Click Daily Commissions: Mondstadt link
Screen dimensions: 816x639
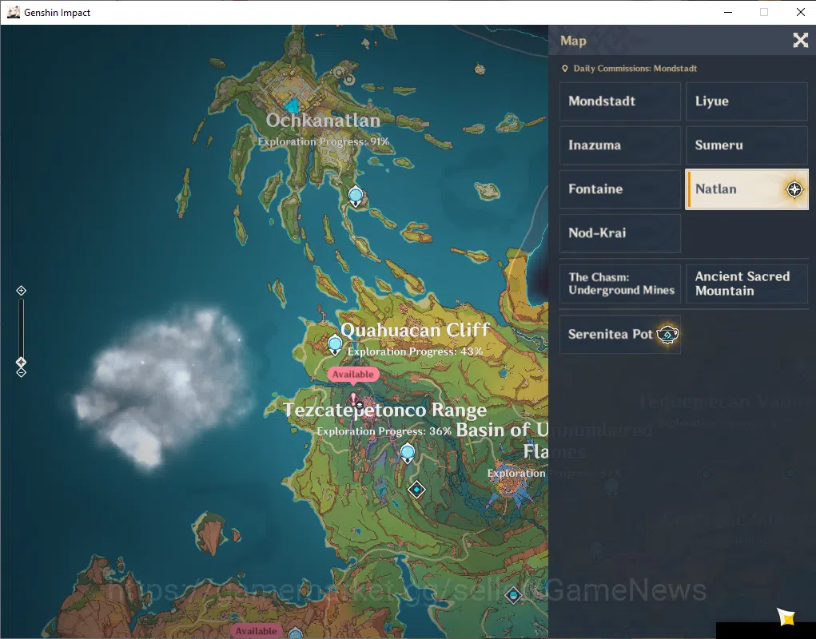635,69
